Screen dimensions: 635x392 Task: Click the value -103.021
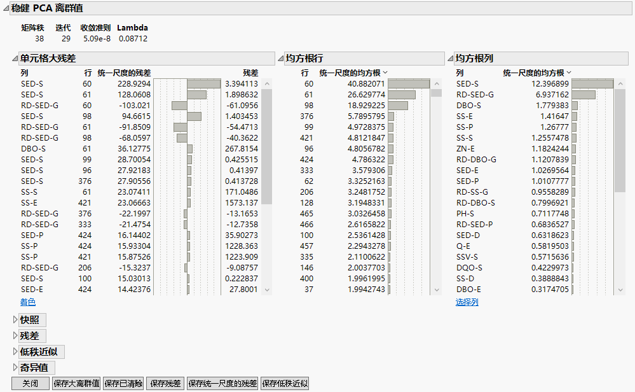[135, 106]
